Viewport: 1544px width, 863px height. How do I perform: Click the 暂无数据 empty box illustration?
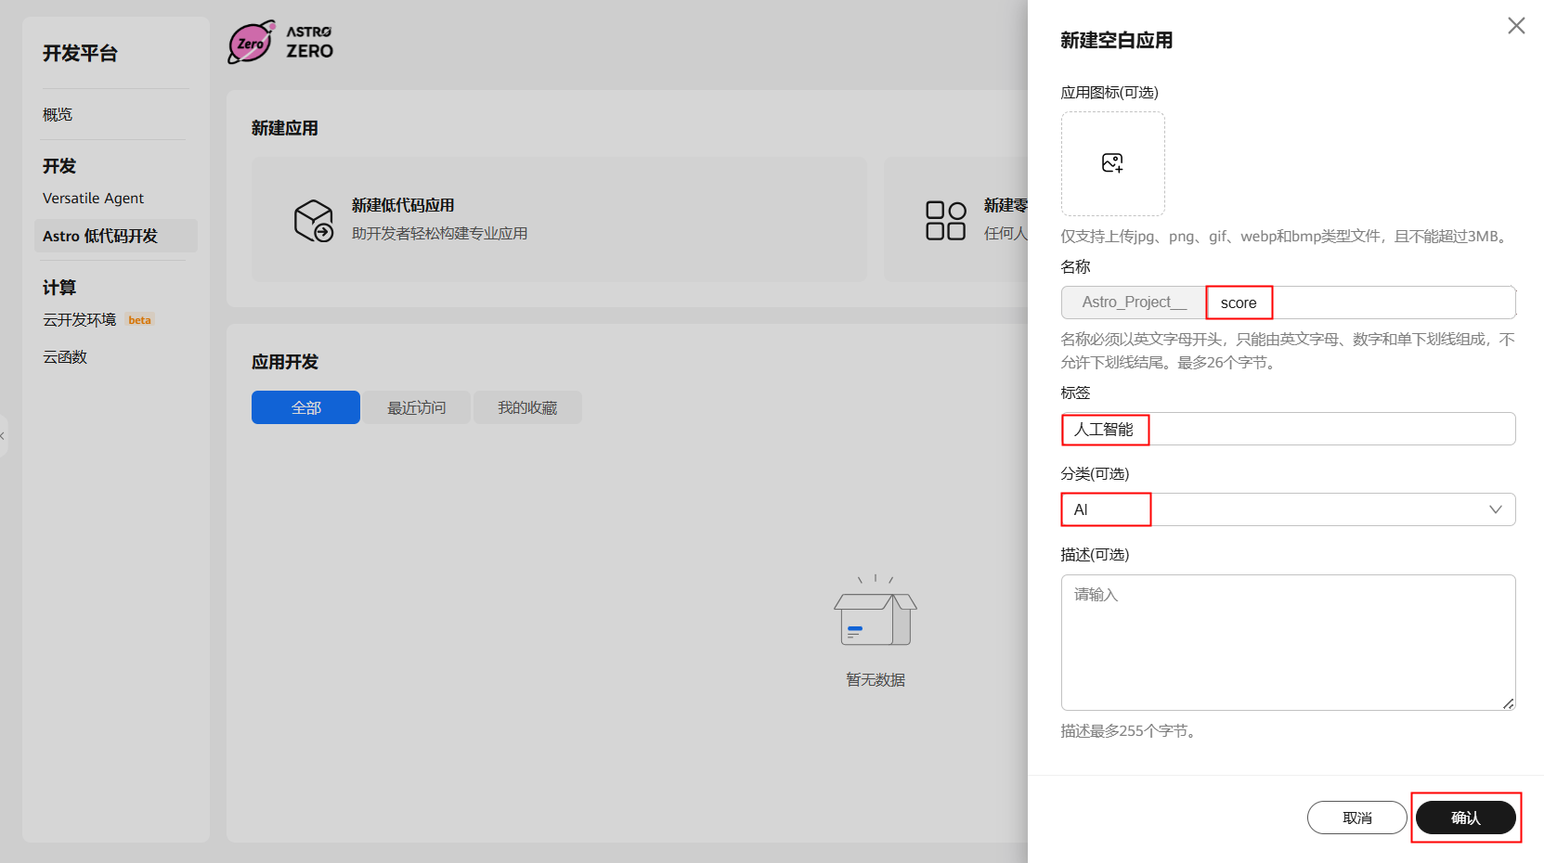coord(876,611)
